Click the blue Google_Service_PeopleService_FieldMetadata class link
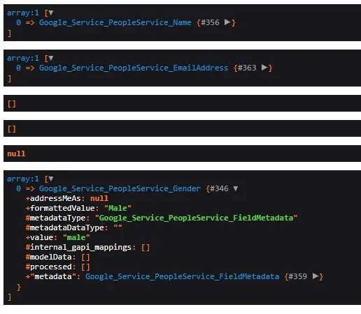This screenshot has width=361, height=314. (182, 276)
